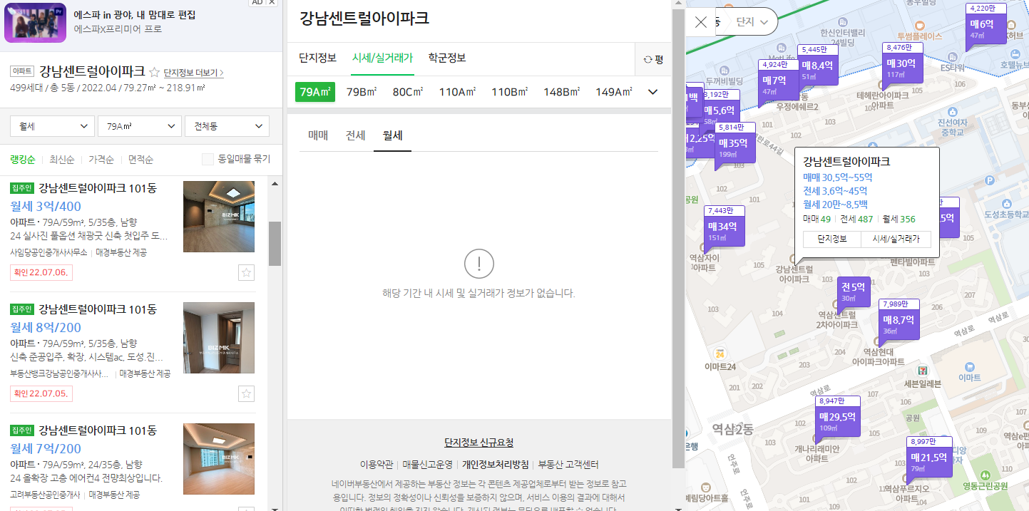Open 단지정보 더보기 link
The width and height of the screenshot is (1029, 511).
193,73
